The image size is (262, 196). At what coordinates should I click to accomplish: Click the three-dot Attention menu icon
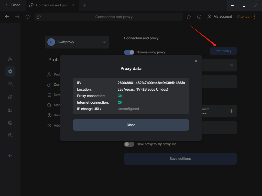(x=255, y=17)
